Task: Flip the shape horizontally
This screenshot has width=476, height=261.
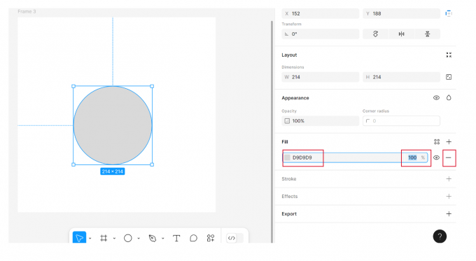Action: (x=401, y=34)
